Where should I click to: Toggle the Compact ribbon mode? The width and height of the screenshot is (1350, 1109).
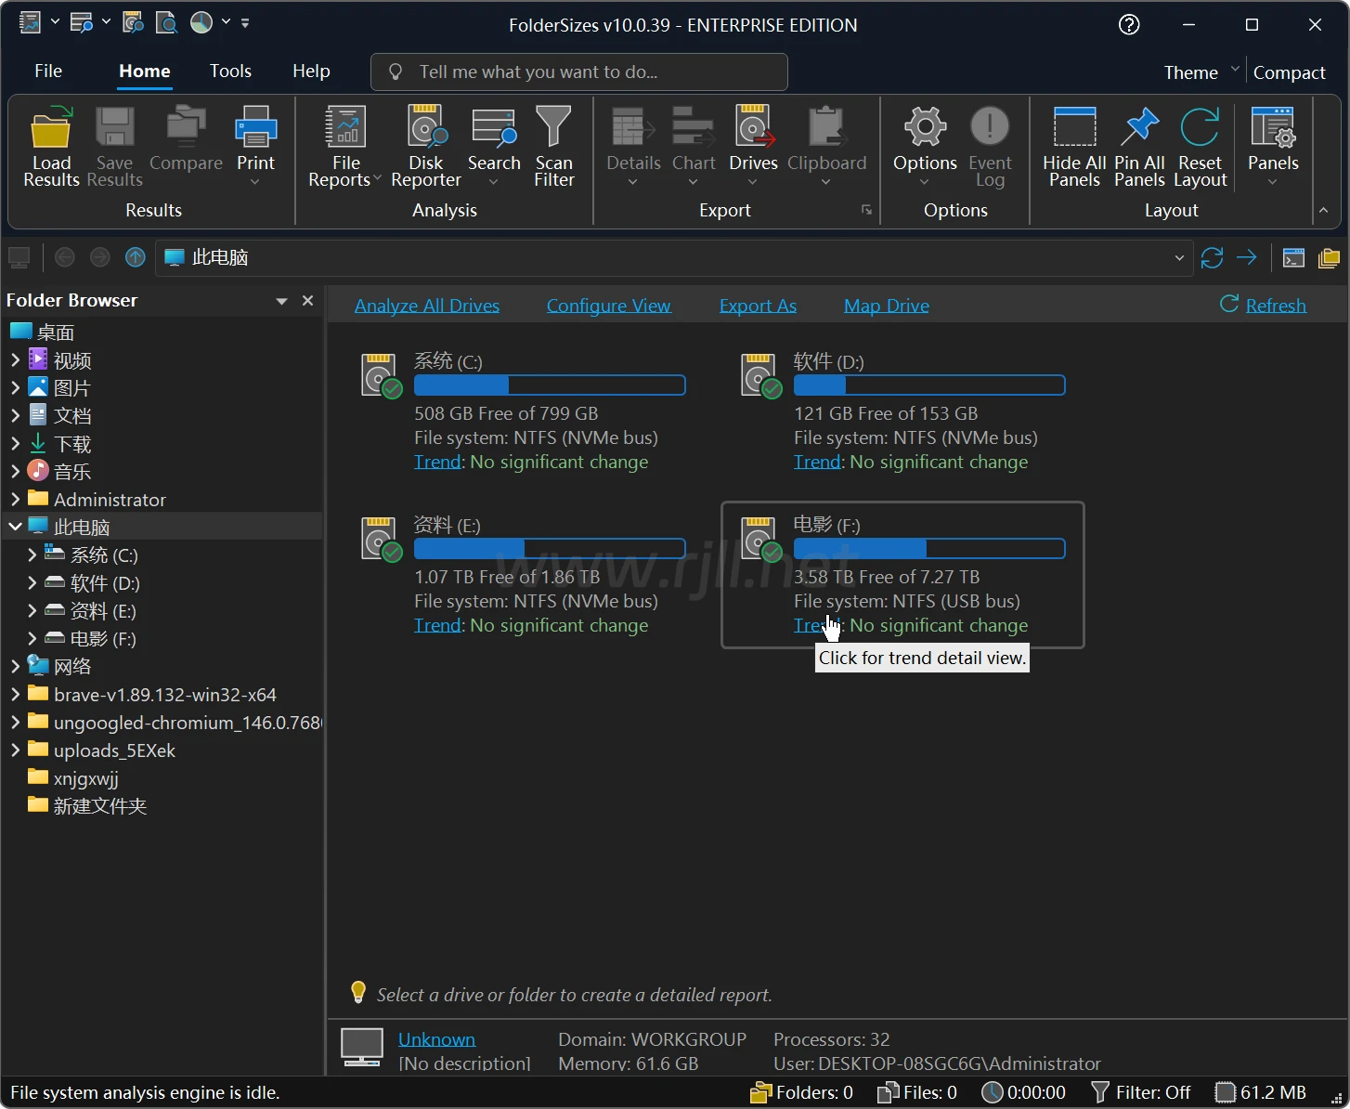(1289, 72)
